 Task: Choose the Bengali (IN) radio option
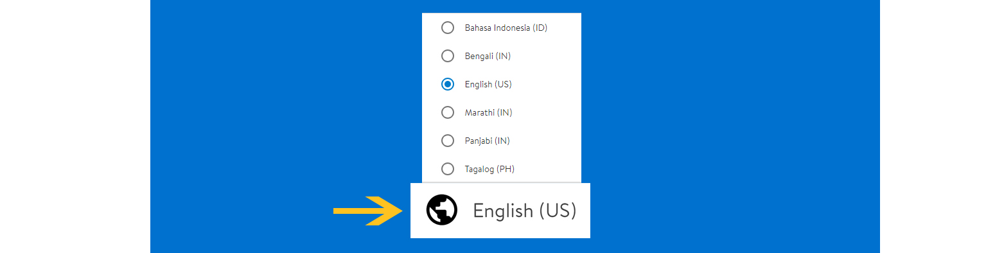click(448, 56)
